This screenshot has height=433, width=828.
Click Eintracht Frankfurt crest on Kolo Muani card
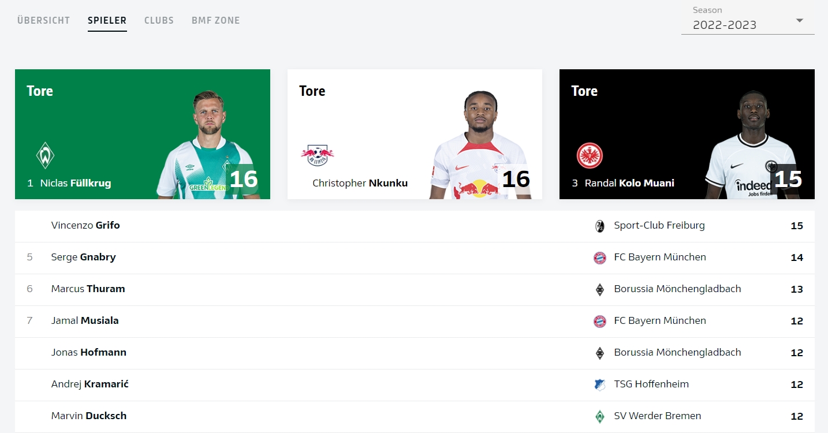pyautogui.click(x=589, y=155)
